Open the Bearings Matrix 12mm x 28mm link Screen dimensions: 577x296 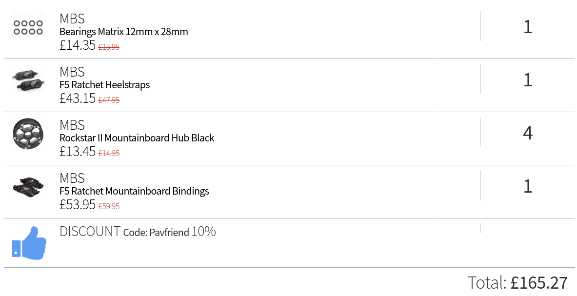(x=124, y=32)
